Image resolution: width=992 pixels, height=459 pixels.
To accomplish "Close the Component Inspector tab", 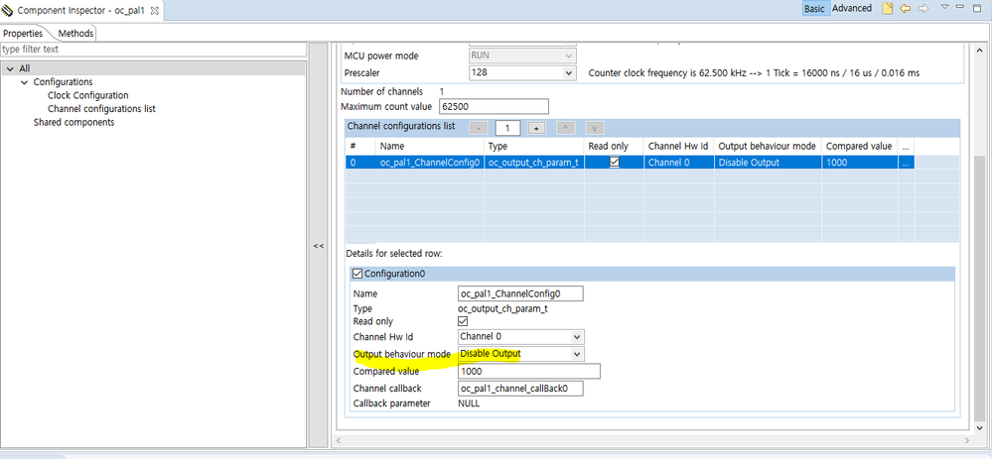I will tap(154, 11).
